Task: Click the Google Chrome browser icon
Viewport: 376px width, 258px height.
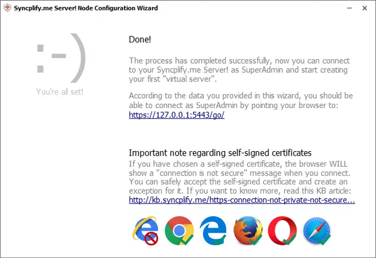Action: pos(179,230)
